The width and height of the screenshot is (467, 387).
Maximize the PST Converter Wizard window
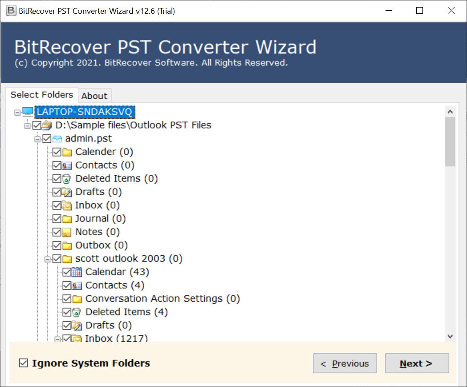[419, 11]
